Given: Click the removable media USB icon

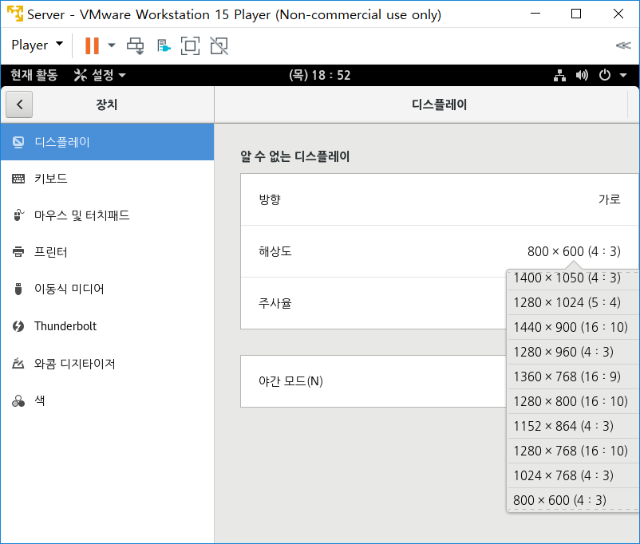Looking at the screenshot, I should 18,289.
